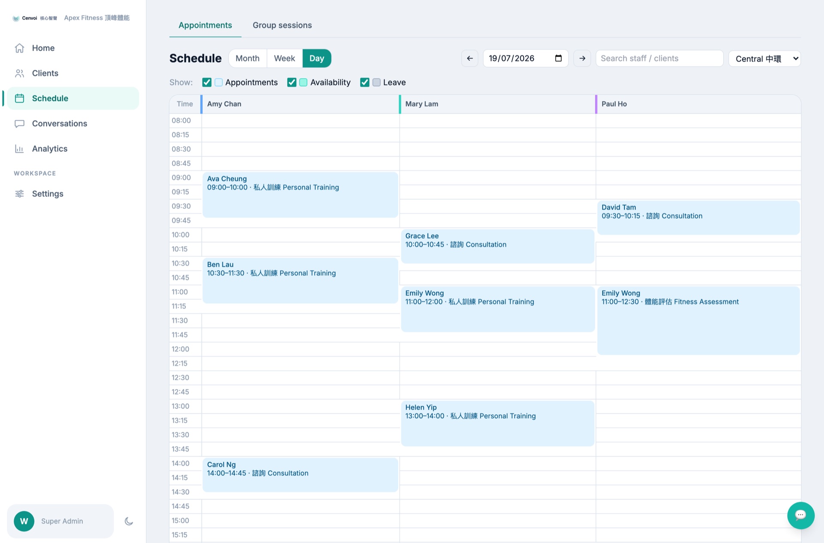Click the Paul Ho column header

(698, 104)
